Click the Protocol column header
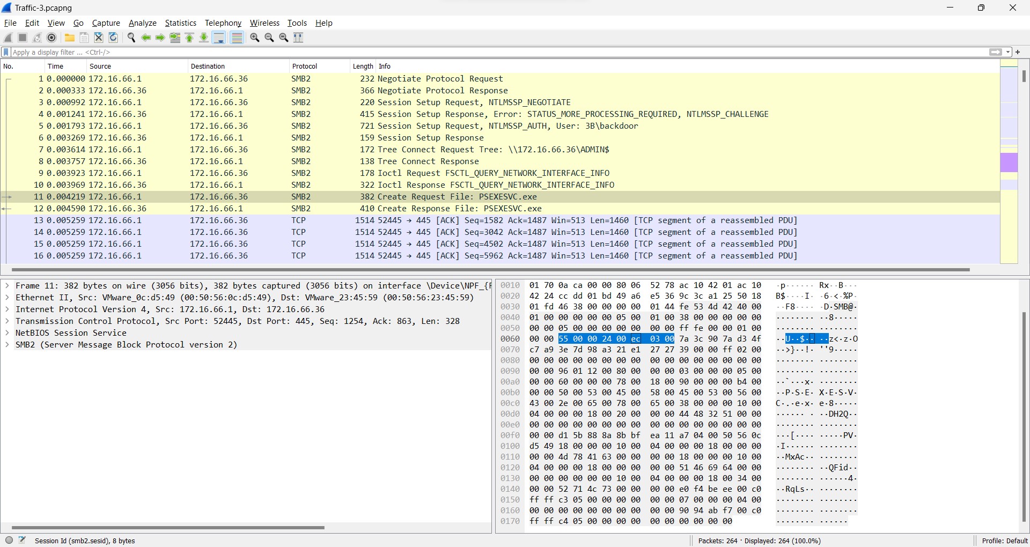Screen dimensions: 1030x547 tap(305, 66)
